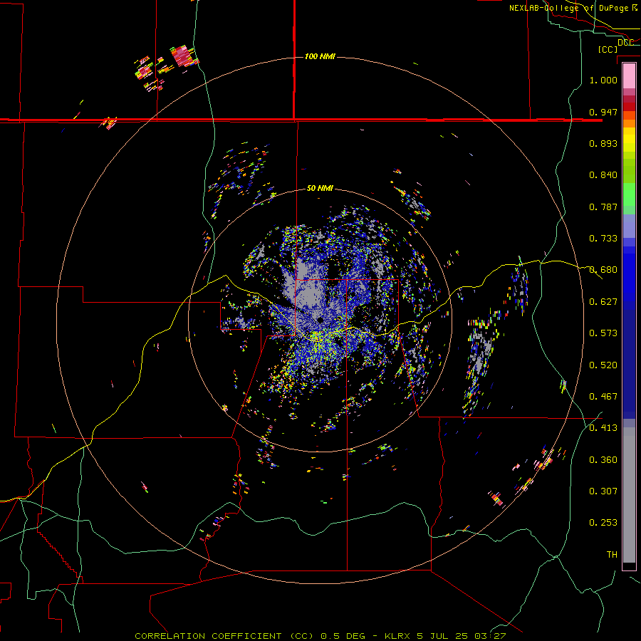Click the 0.307 scale label
The width and height of the screenshot is (641, 641).
click(603, 491)
